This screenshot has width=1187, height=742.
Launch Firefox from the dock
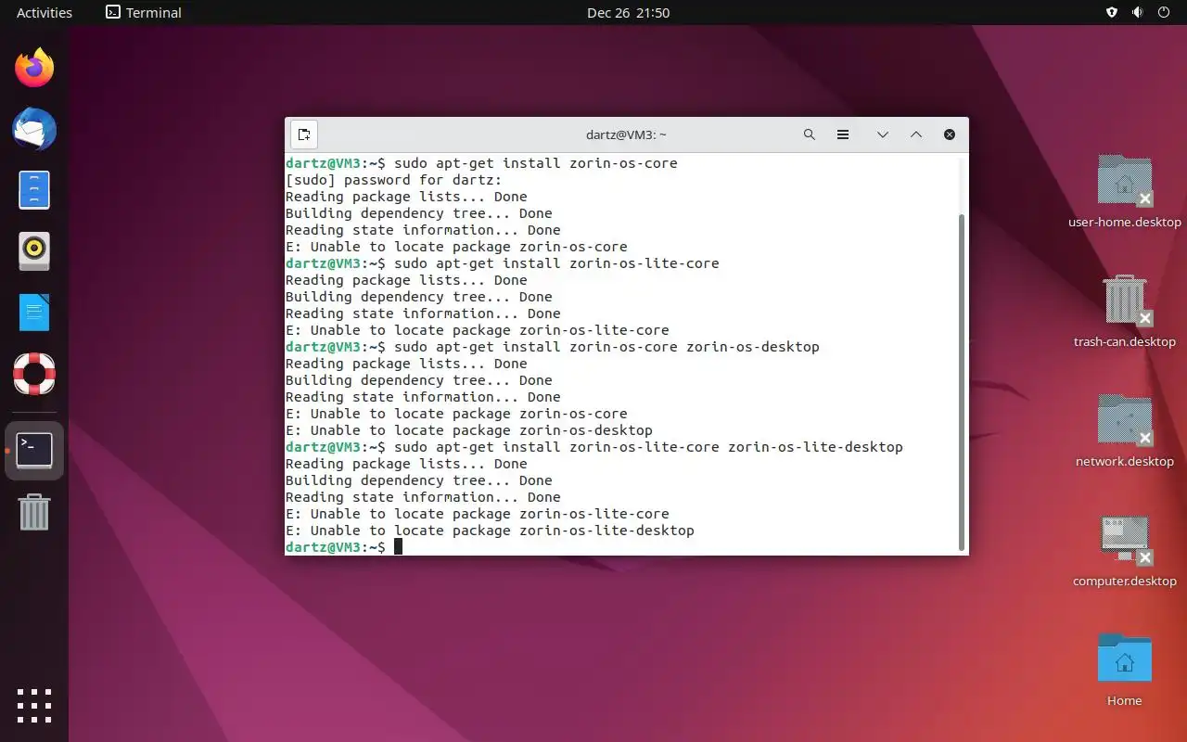(x=34, y=68)
